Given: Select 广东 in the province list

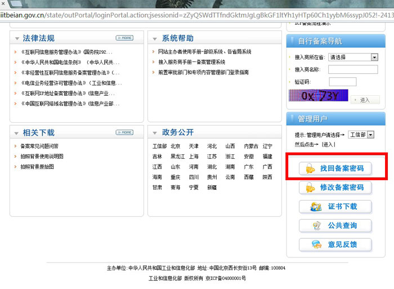Looking at the screenshot, I should click(x=249, y=167).
